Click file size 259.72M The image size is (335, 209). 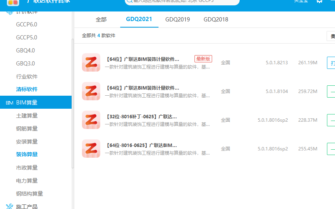click(x=308, y=91)
